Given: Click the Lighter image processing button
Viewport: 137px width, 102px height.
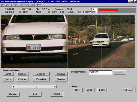Looking at the screenshot, I should pos(8,74).
